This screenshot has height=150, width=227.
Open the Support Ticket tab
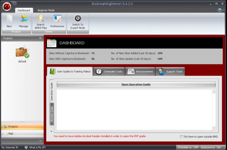click(170, 71)
